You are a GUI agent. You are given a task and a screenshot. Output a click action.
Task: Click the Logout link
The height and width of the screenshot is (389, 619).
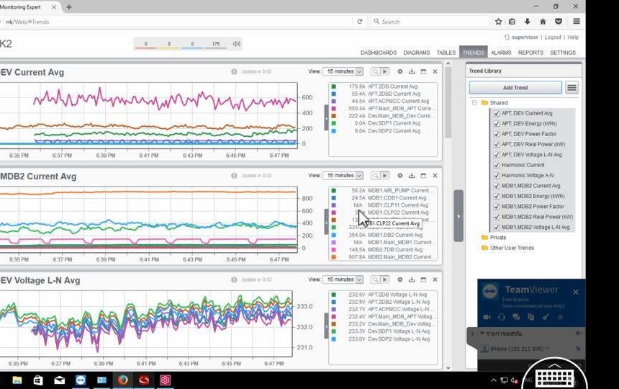553,37
